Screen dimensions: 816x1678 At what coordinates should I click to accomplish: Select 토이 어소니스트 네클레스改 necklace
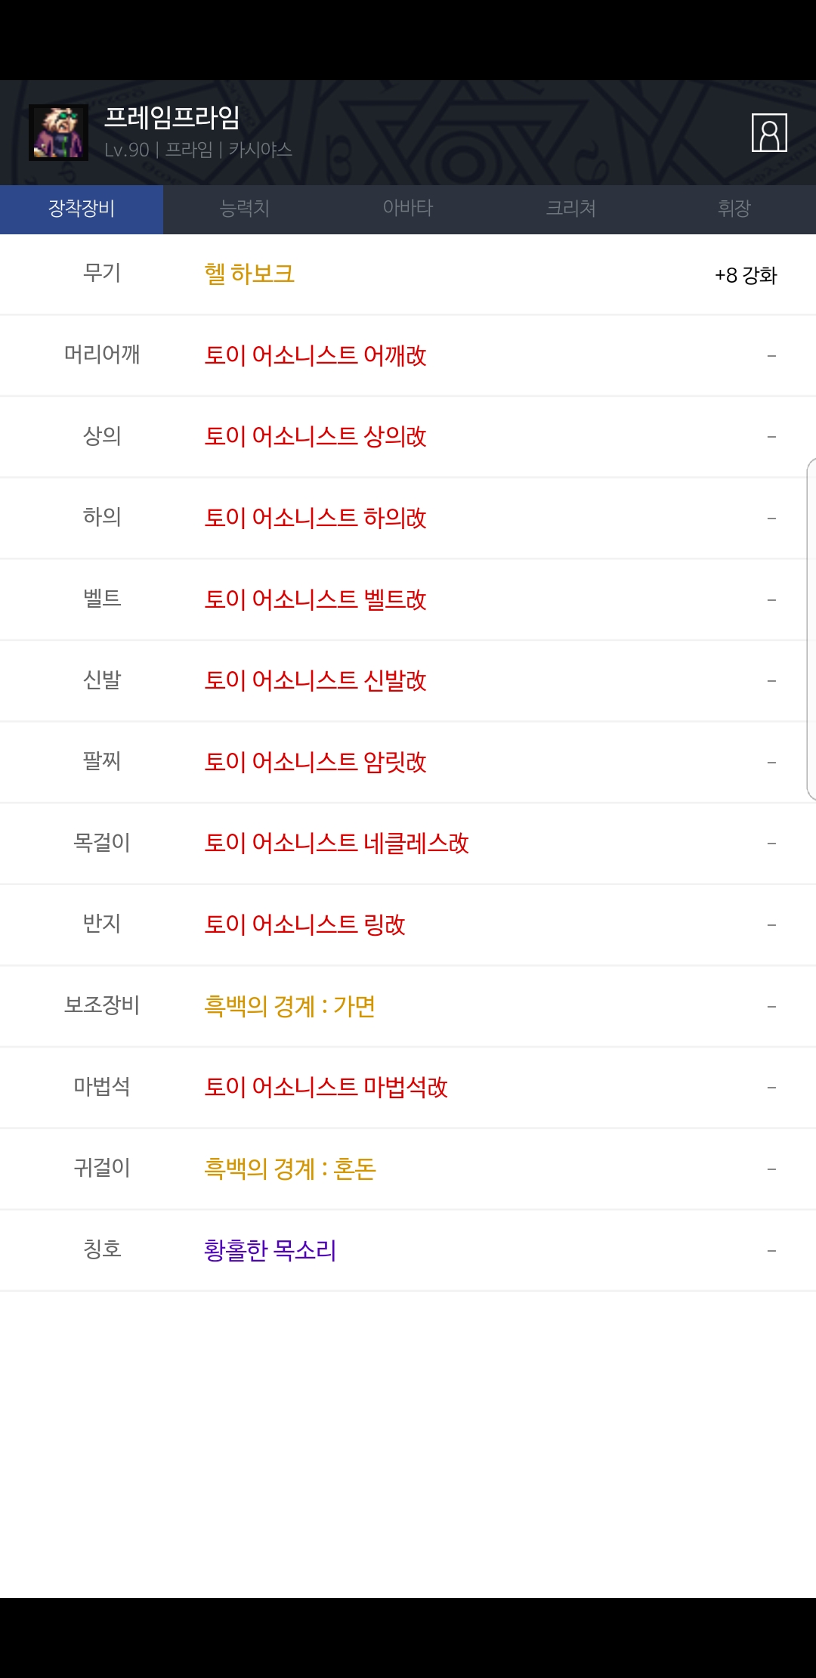tap(336, 844)
